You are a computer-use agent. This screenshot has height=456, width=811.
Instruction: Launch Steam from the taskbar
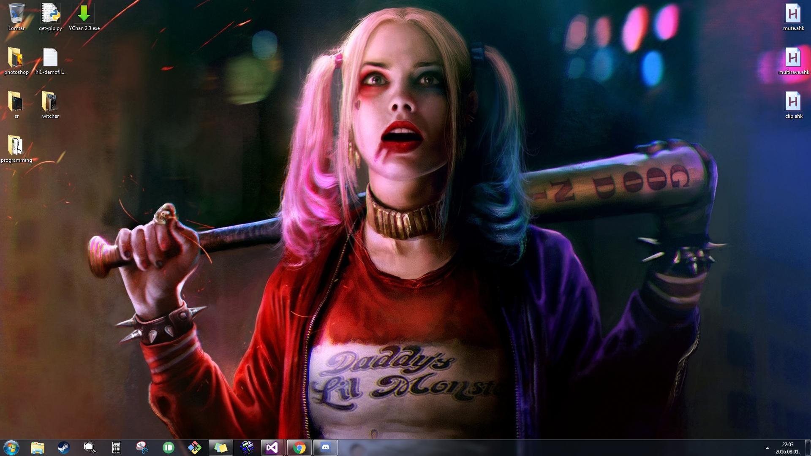[x=64, y=448]
